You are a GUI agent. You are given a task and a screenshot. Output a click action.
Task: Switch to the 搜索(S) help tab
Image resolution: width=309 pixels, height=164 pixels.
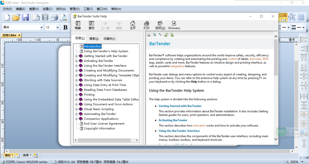(94, 39)
